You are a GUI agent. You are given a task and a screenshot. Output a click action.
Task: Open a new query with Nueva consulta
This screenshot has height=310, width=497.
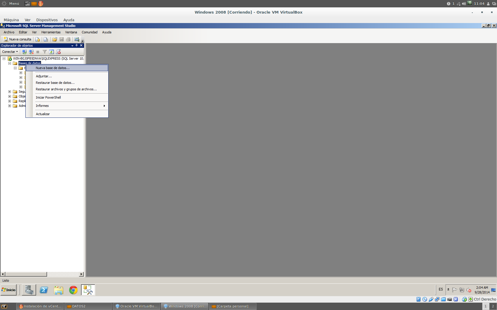(17, 39)
